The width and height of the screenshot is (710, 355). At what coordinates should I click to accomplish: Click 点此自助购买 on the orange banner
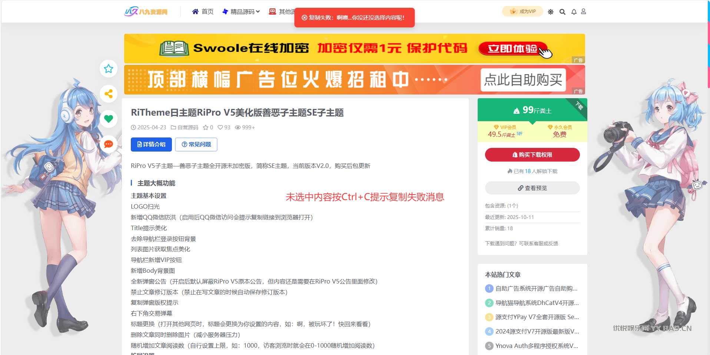[523, 80]
